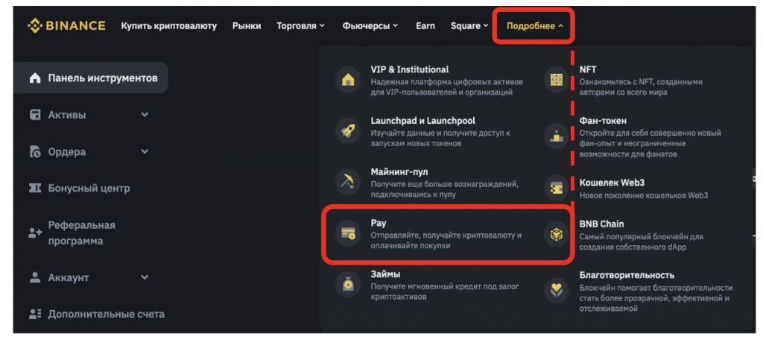Image resolution: width=763 pixels, height=337 pixels.
Task: Expand the Ордера sidebar section
Action: pyautogui.click(x=145, y=151)
